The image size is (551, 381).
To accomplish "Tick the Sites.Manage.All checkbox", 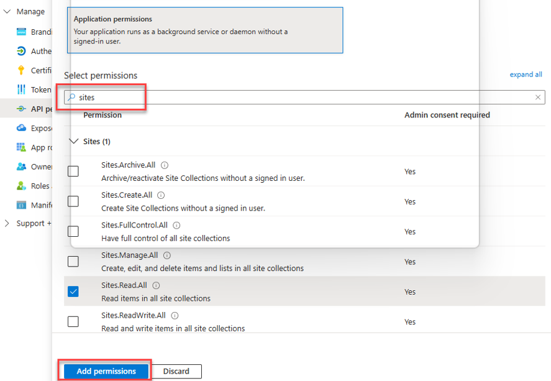I will tap(73, 261).
